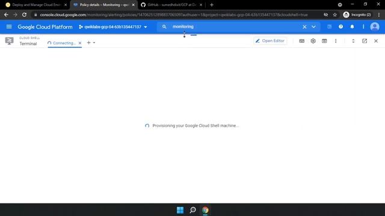Open a new browser tab

pyautogui.click(x=212, y=5)
